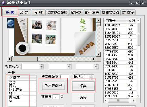The width and height of the screenshot is (147, 107).
Task: Select row 116425121 in group list
Action: (120, 33)
